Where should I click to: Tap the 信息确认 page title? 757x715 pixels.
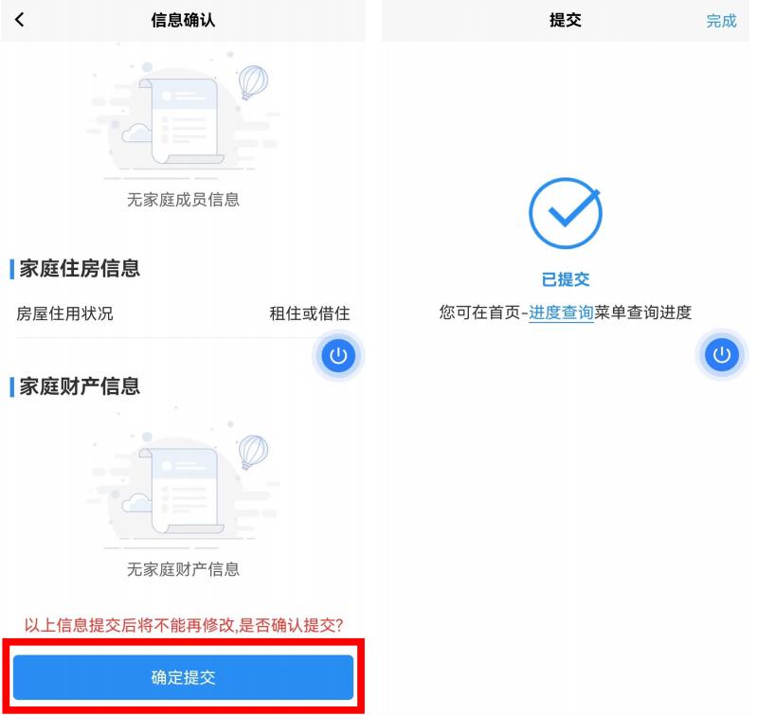[183, 20]
